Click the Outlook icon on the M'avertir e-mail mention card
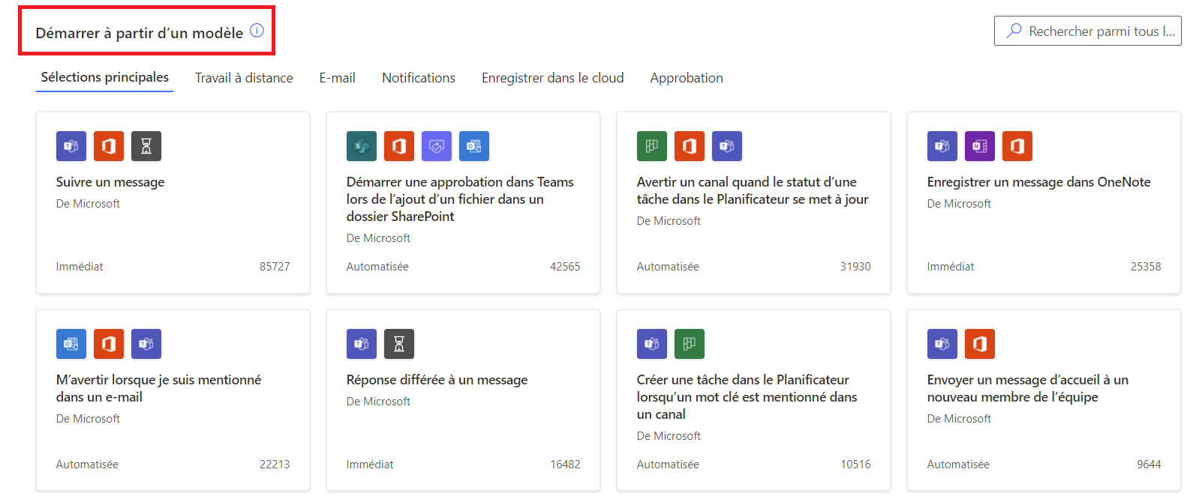This screenshot has width=1190, height=499. pos(71,344)
